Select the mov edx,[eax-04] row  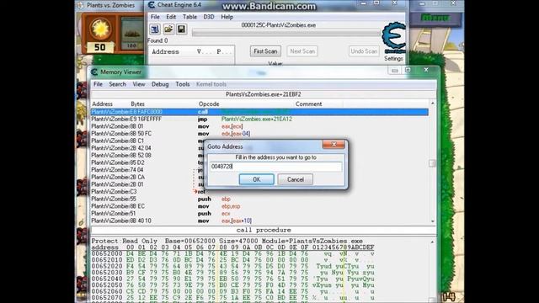pos(259,134)
